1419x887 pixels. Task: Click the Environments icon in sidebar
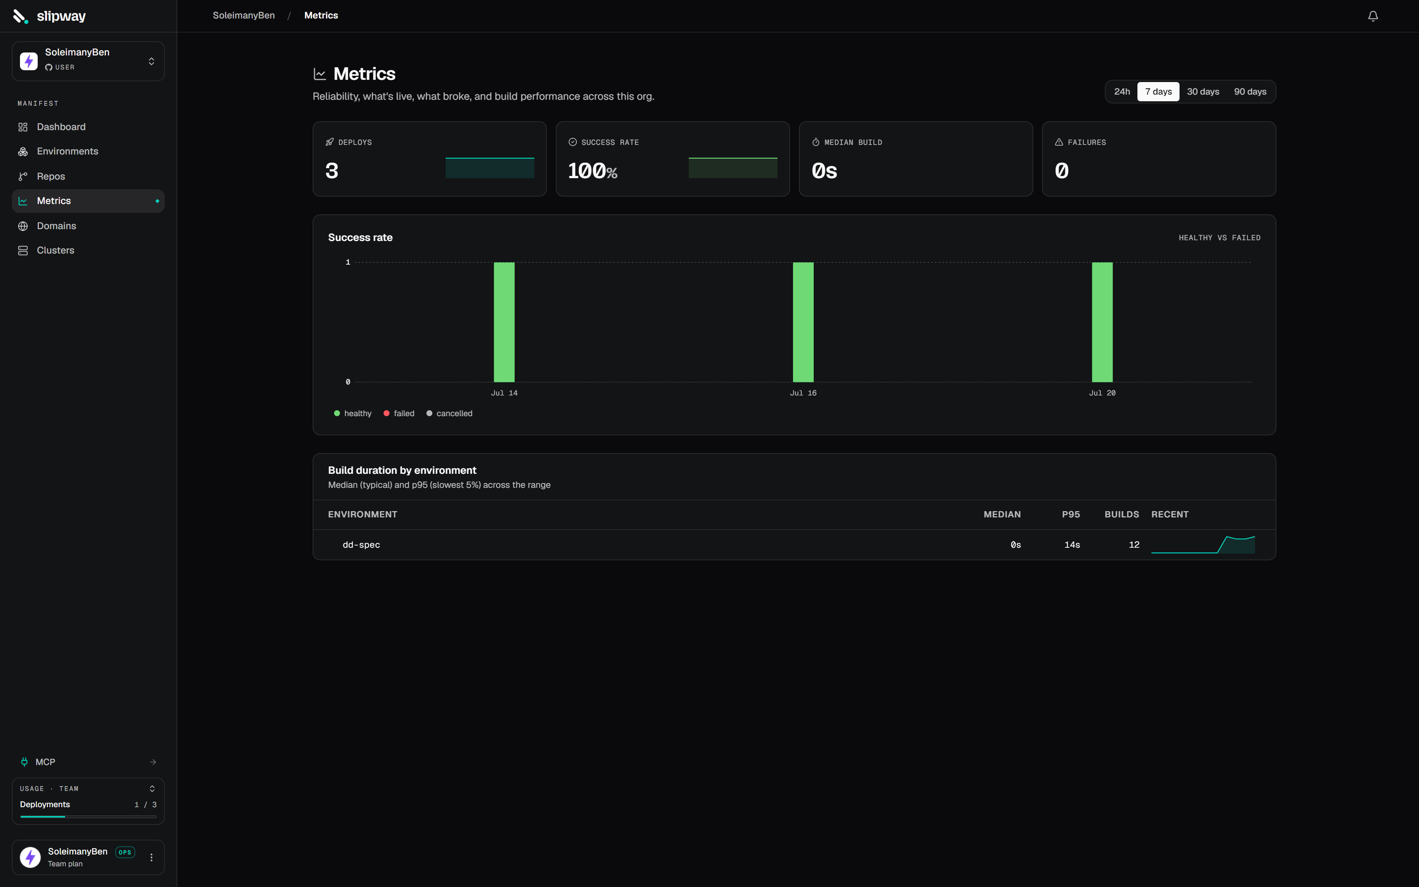[x=23, y=152]
